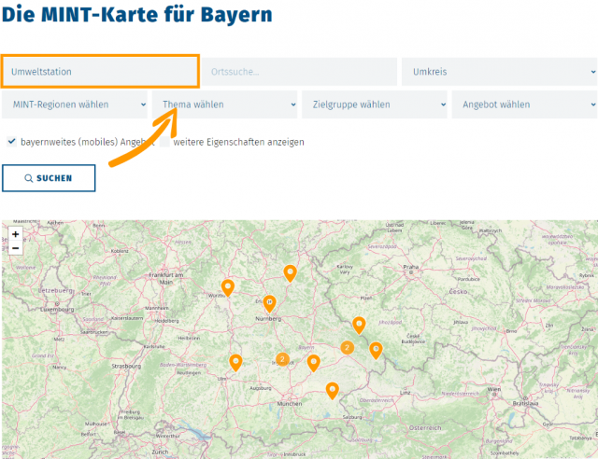Screen dimensions: 598x459
Task: Open Thema wählen dropdown
Action: (x=224, y=104)
